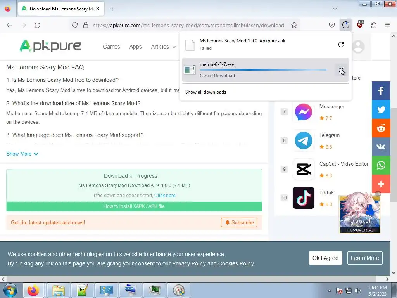The height and width of the screenshot is (298, 397).
Task: Click Learn More about cookies
Action: (x=365, y=258)
